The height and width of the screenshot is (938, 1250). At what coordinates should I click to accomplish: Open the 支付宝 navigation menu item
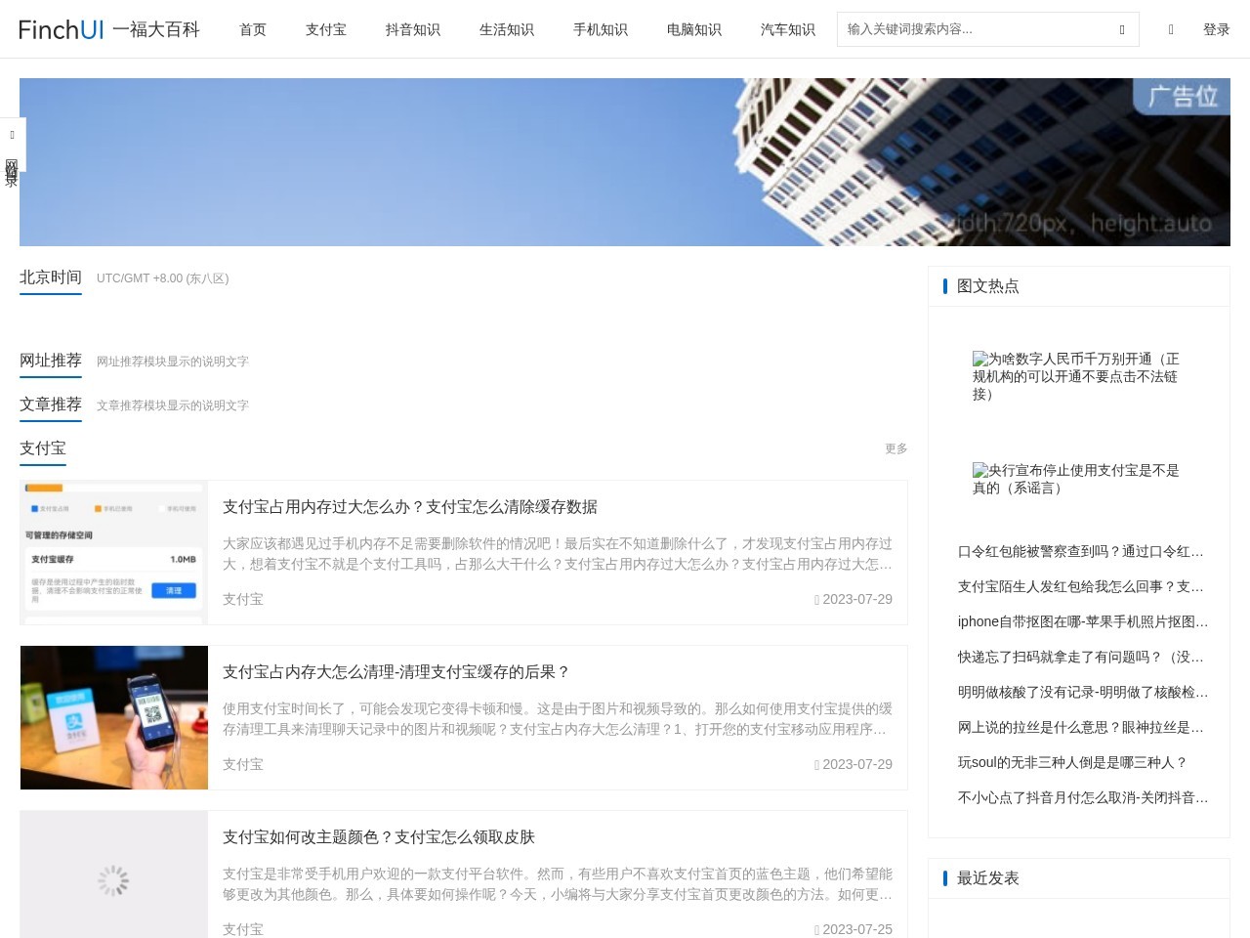pyautogui.click(x=325, y=29)
